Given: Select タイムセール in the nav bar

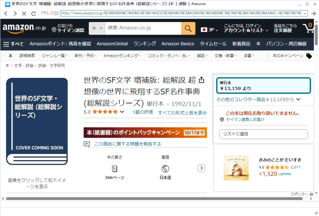Looking at the screenshot, I should (x=213, y=44).
